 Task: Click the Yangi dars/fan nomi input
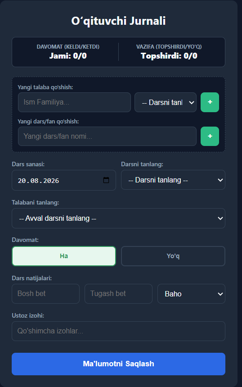pyautogui.click(x=107, y=136)
